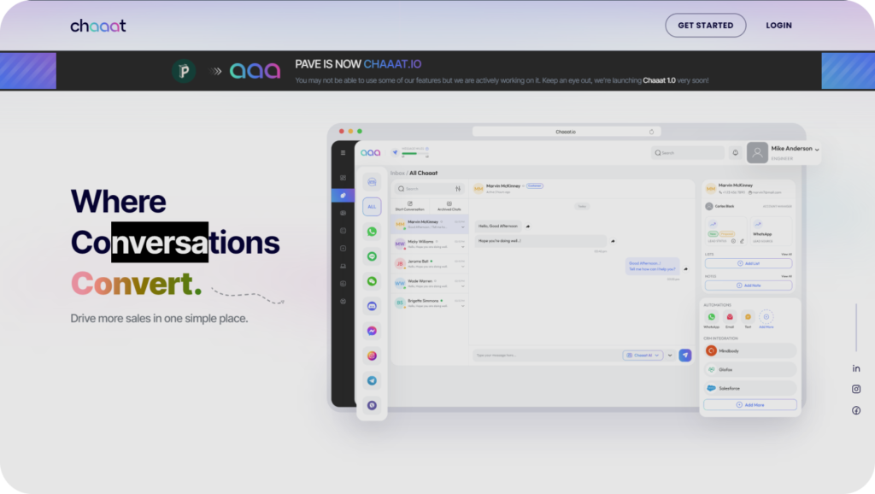Viewport: 875px width, 494px height.
Task: Open the Chaaat AI dropdown
Action: (643, 355)
